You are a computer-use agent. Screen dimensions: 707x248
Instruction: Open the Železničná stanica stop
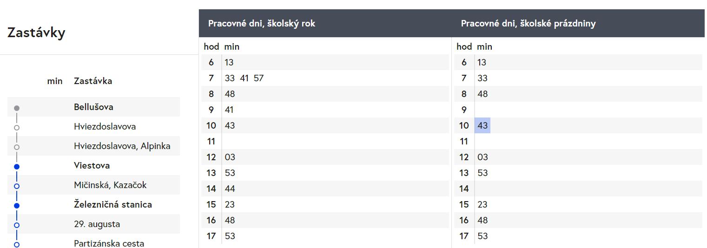(x=113, y=204)
